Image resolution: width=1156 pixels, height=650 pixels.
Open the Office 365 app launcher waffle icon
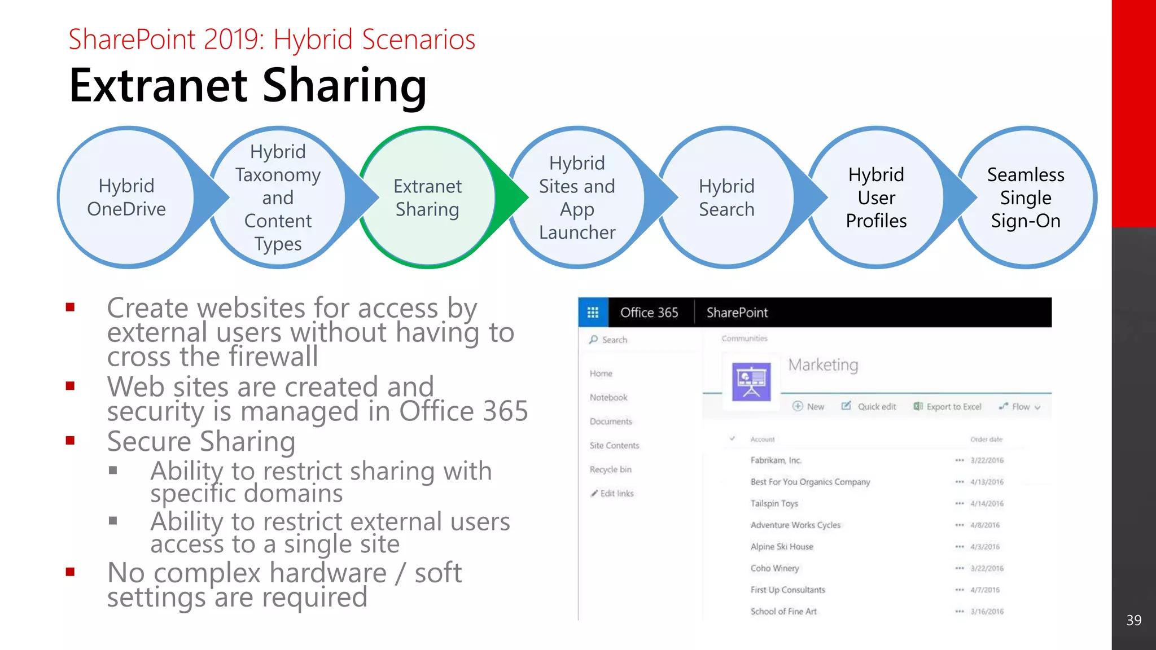[x=593, y=312]
